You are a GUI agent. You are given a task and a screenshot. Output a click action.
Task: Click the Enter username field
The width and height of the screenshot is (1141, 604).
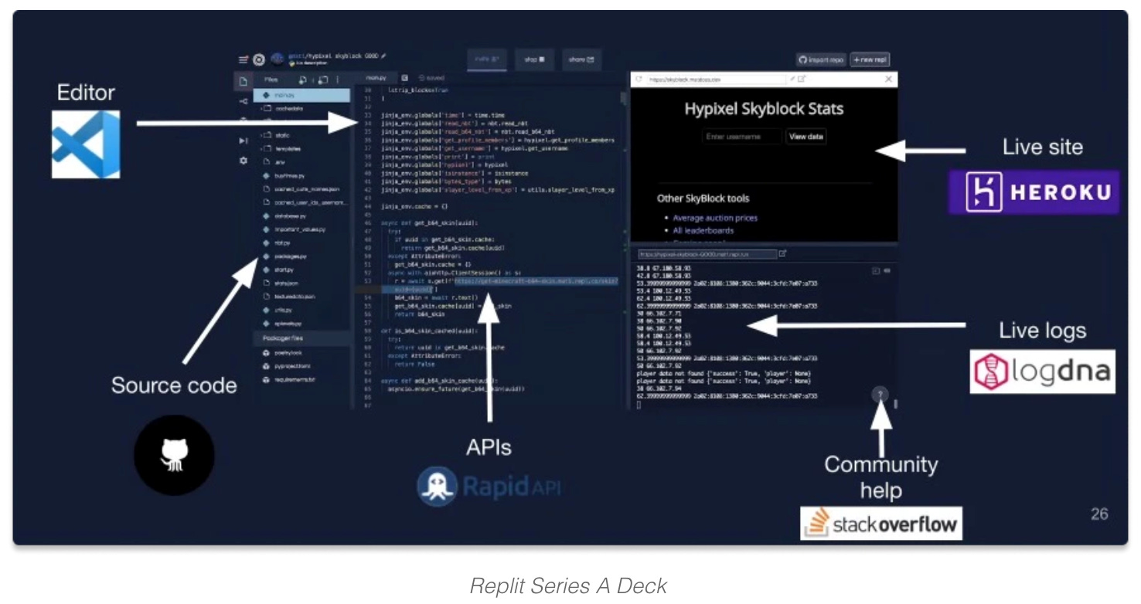pyautogui.click(x=742, y=137)
